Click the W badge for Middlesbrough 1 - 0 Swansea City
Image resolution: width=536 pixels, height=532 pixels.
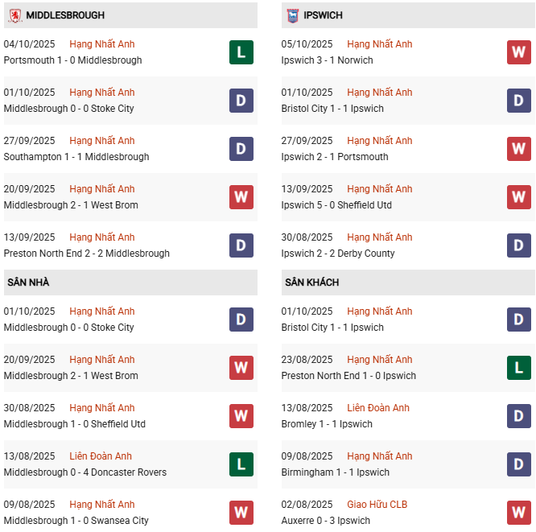[x=241, y=513]
